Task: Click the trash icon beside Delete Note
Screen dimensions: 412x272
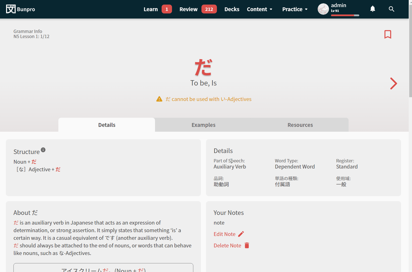Action: [x=247, y=245]
